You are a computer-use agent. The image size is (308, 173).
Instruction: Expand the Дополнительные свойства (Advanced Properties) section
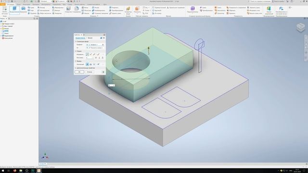click(76, 68)
